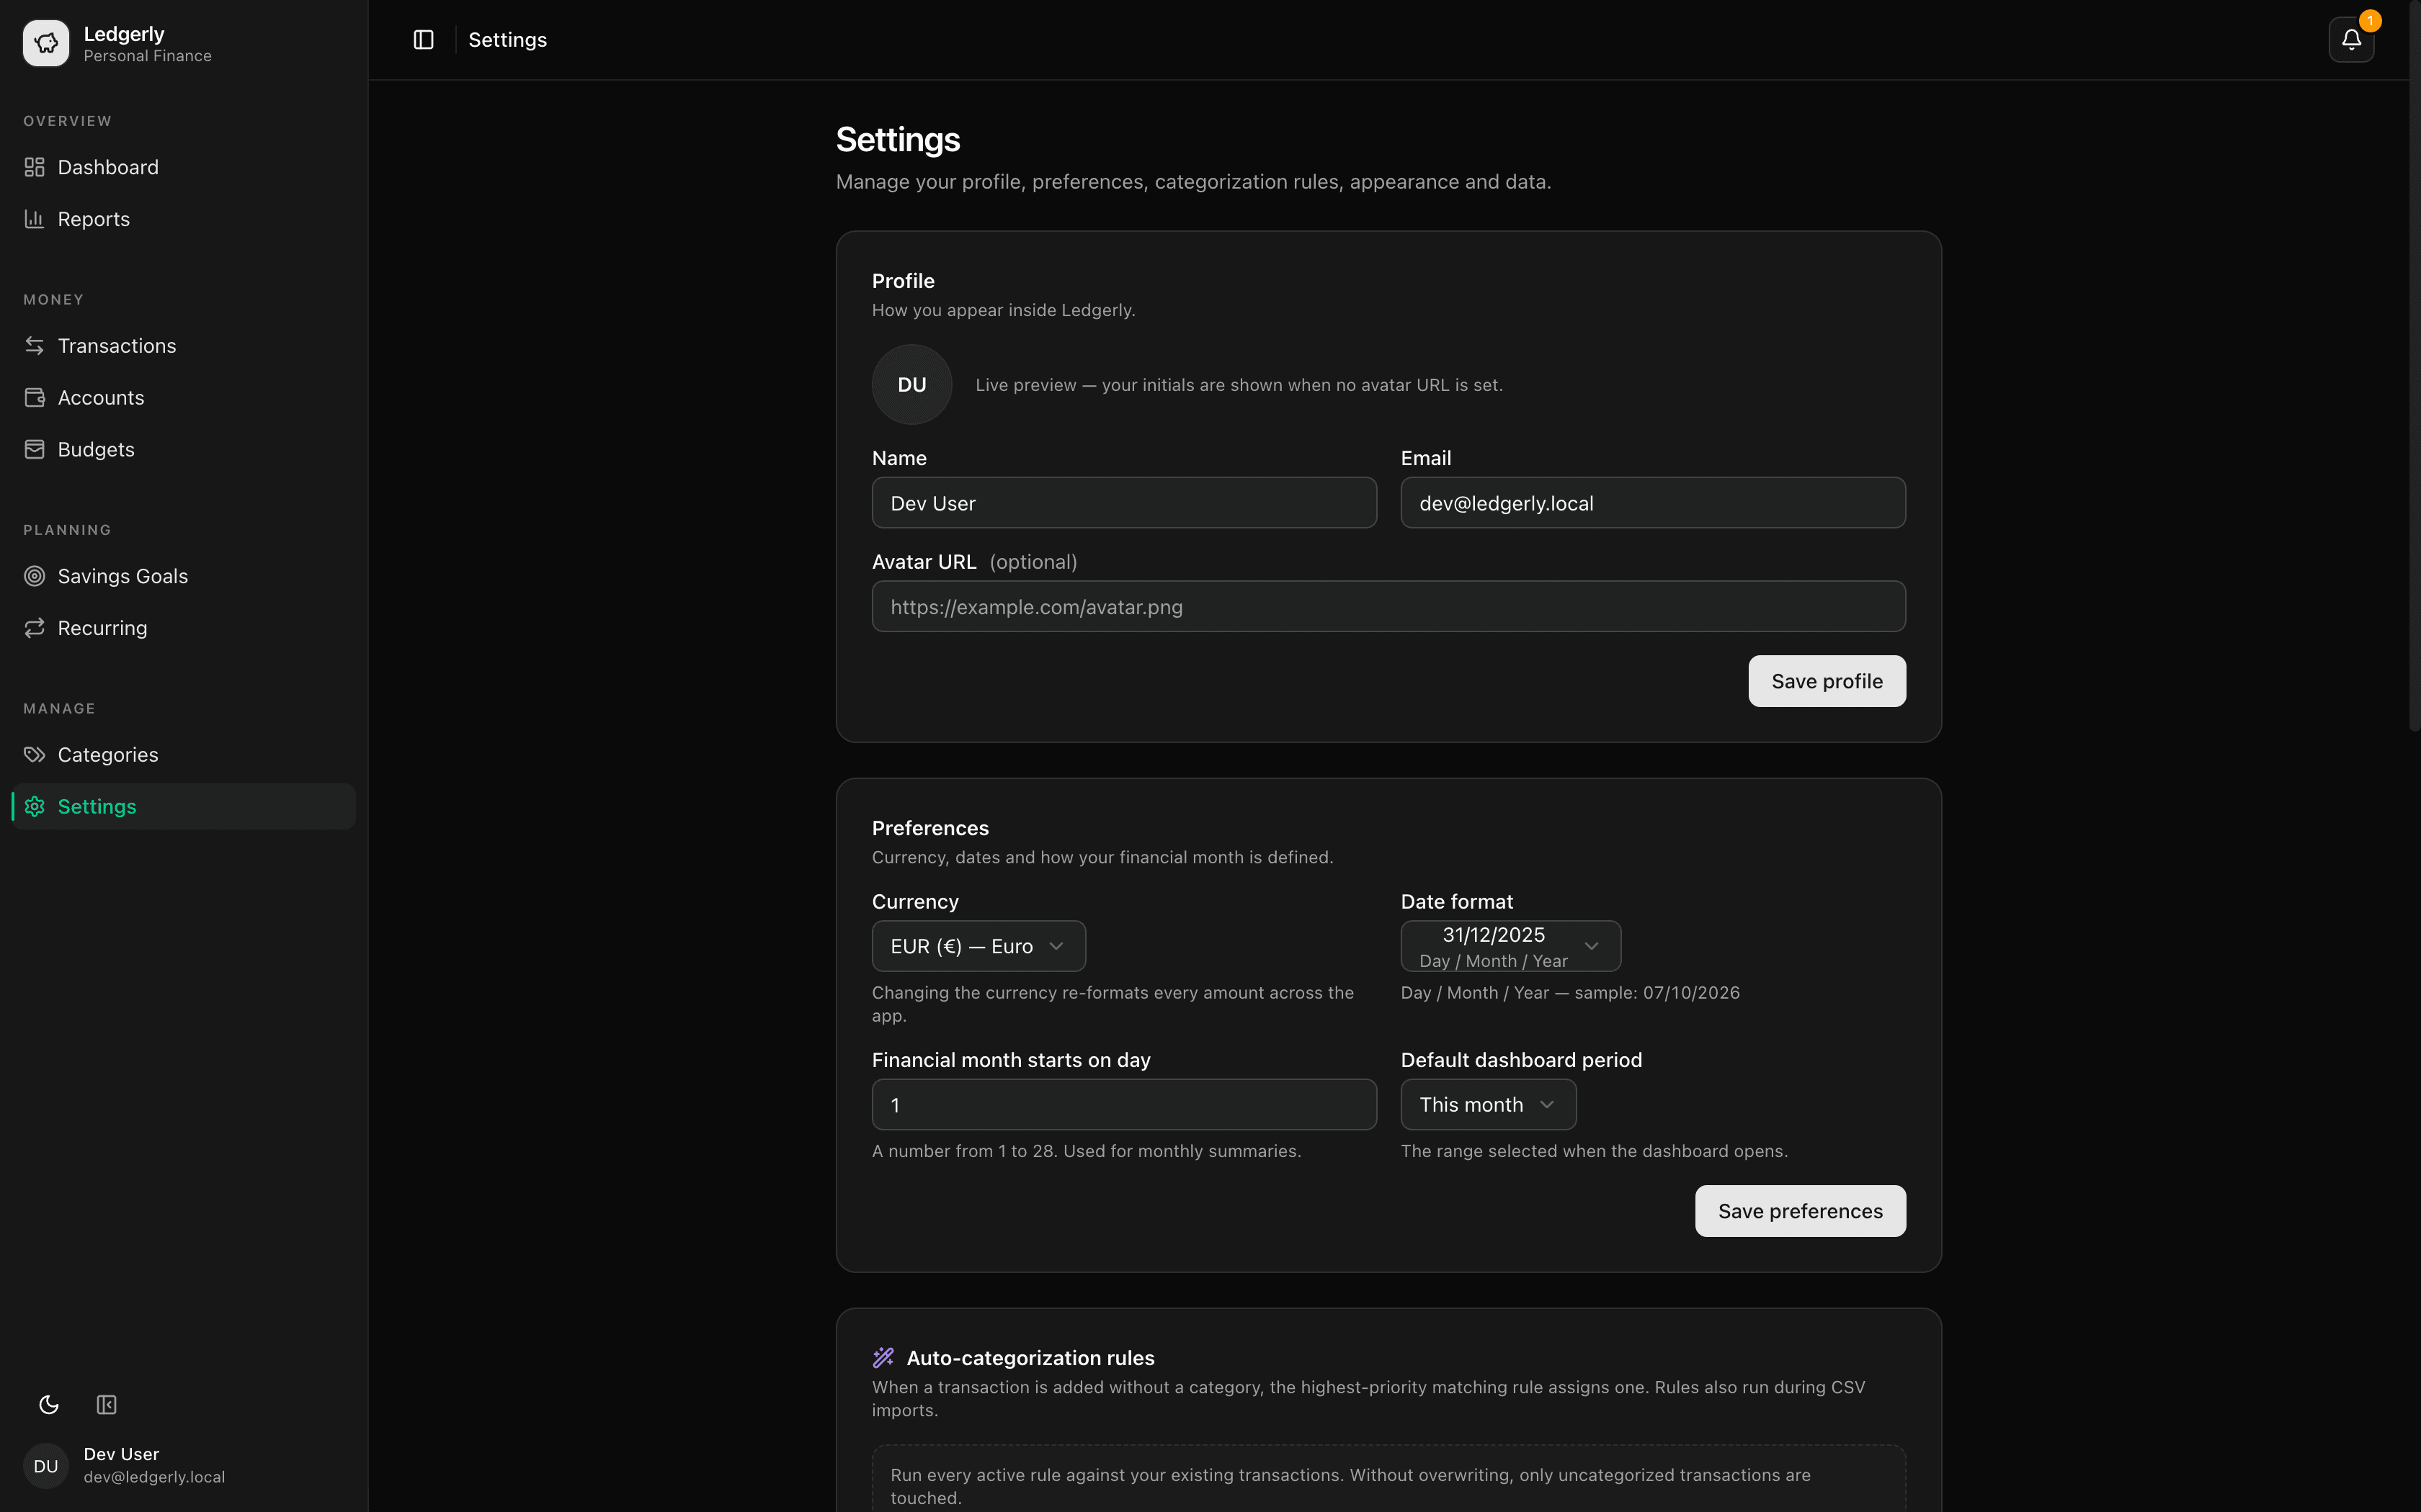The height and width of the screenshot is (1512, 2421).
Task: Toggle the sidebar panel icon in header
Action: [423, 40]
